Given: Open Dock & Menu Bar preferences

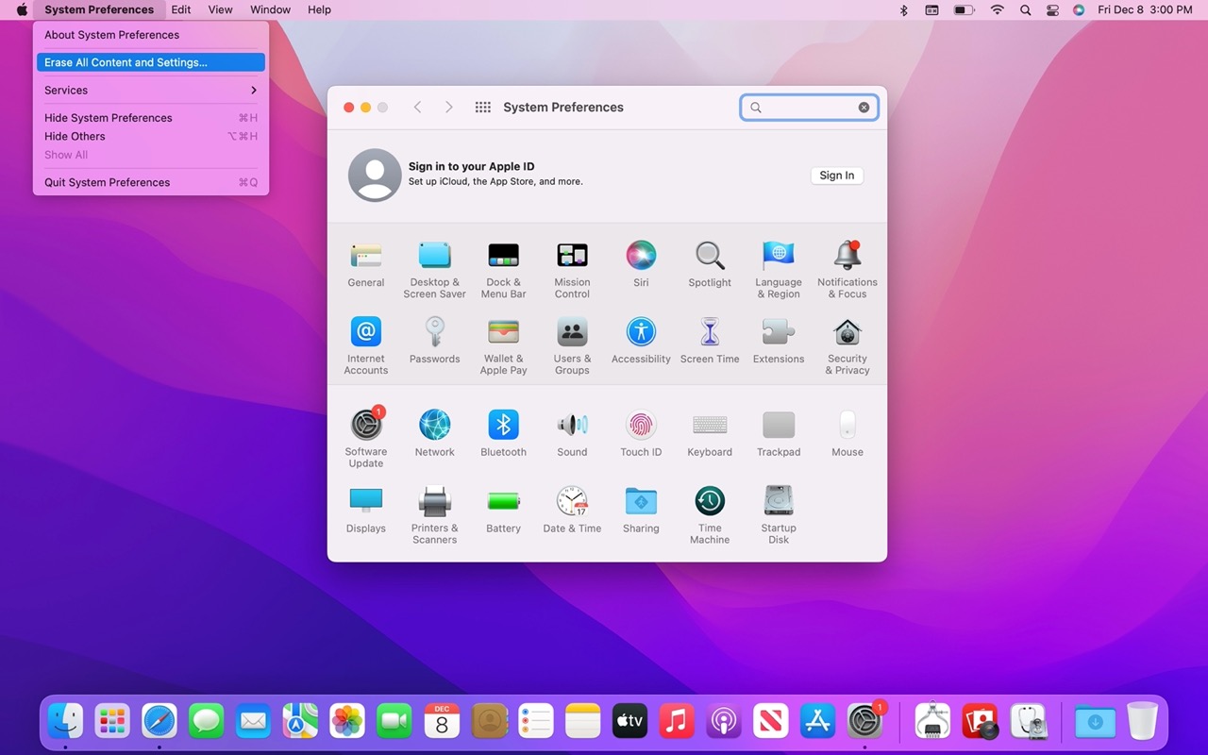Looking at the screenshot, I should point(503,269).
